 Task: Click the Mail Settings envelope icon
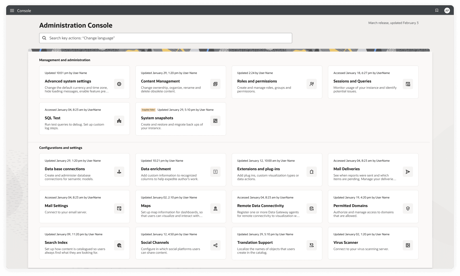(x=119, y=208)
